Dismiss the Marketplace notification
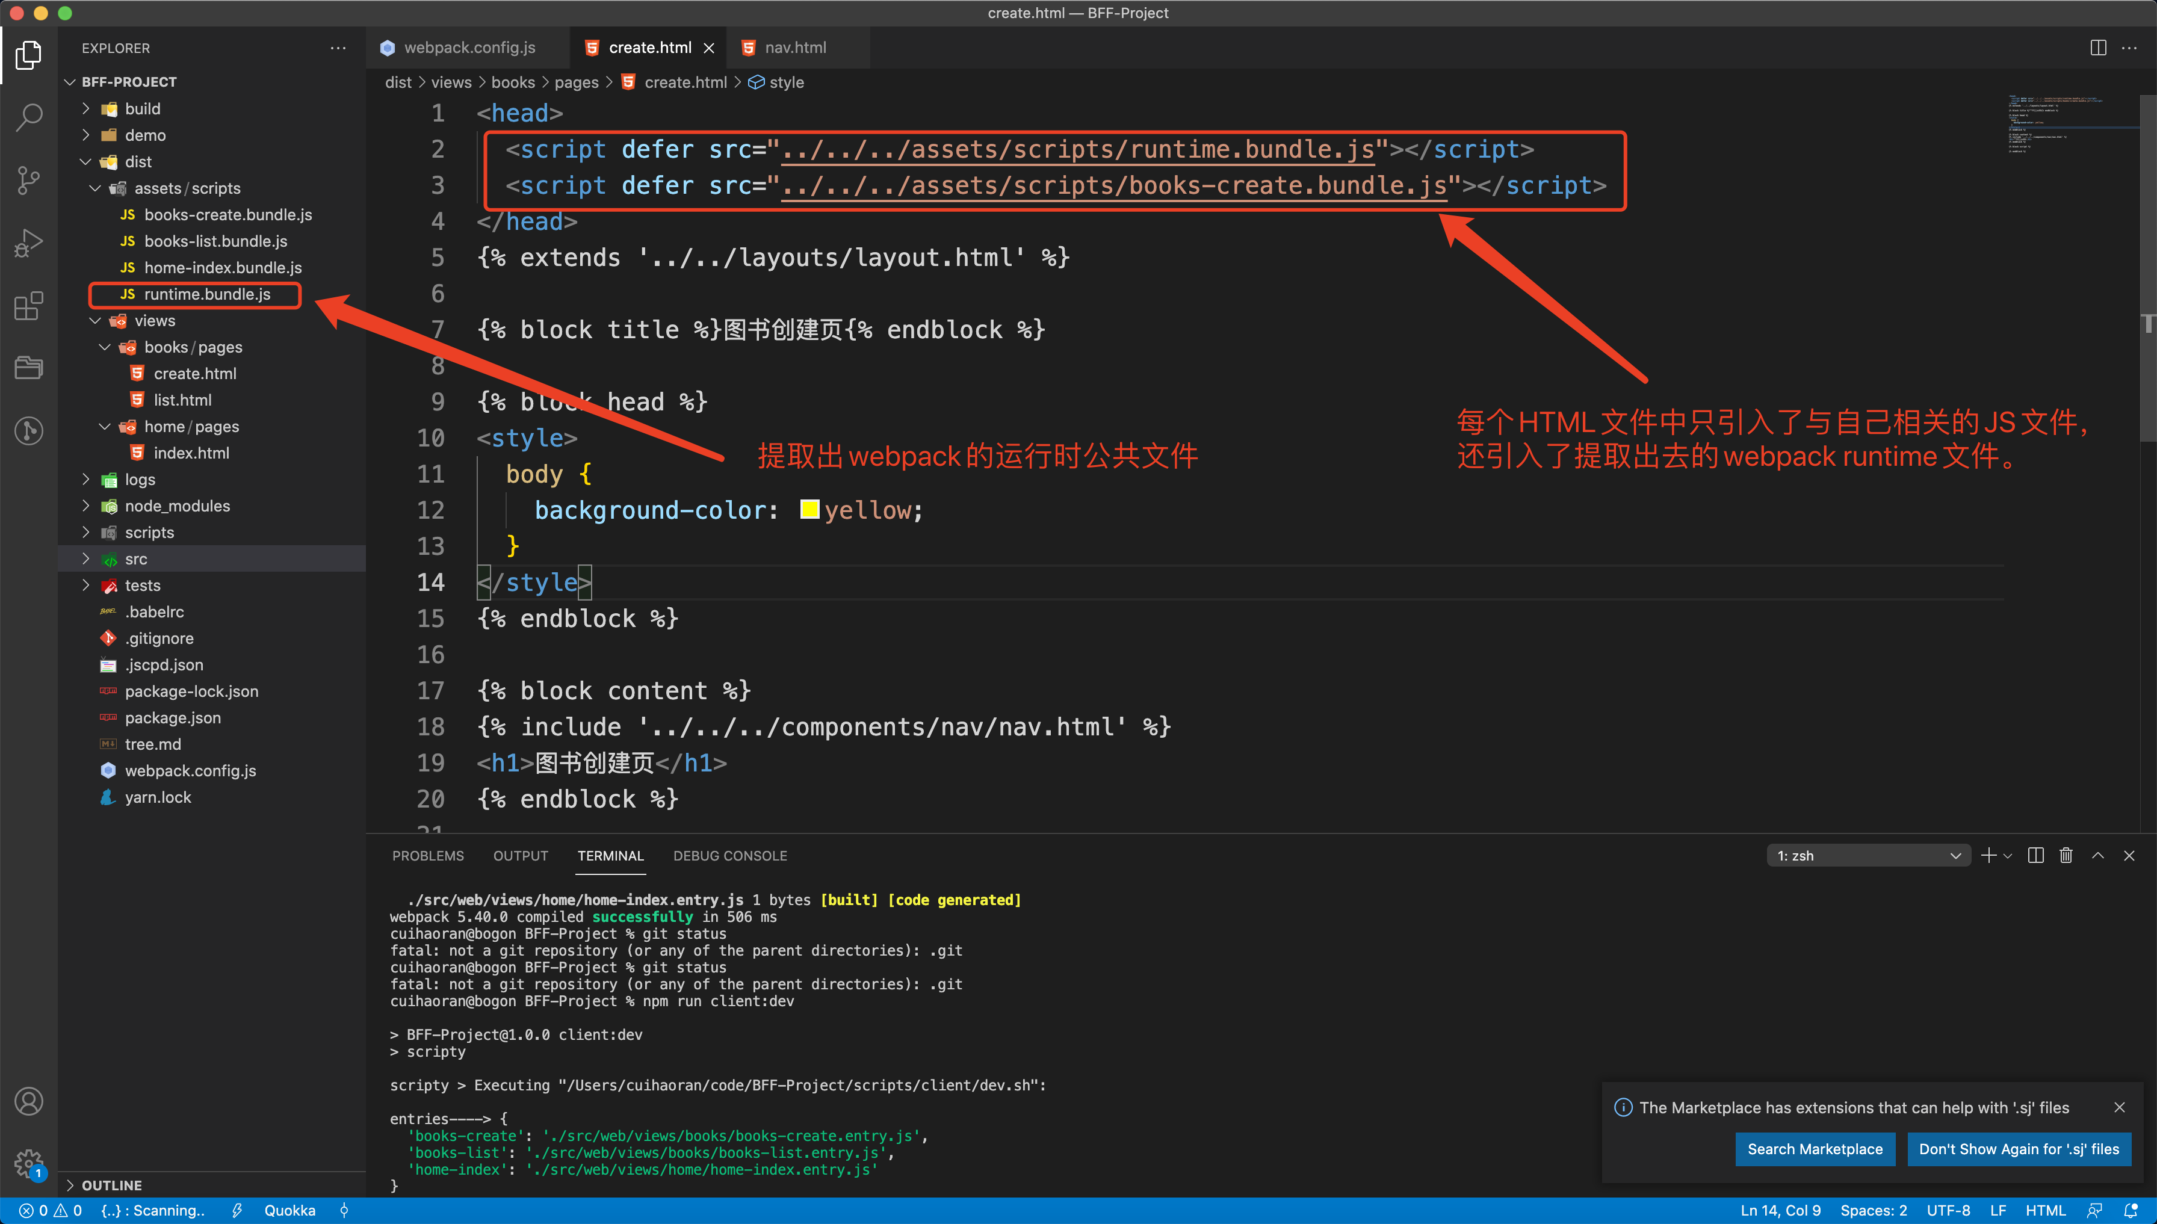Screen dimensions: 2157x1224 (2119, 1107)
